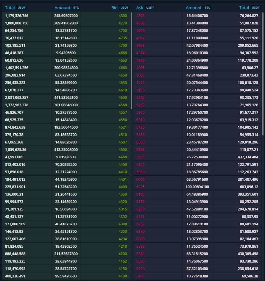The image size is (265, 281).
Task: Select ask price 6000
Action: coord(140,179)
